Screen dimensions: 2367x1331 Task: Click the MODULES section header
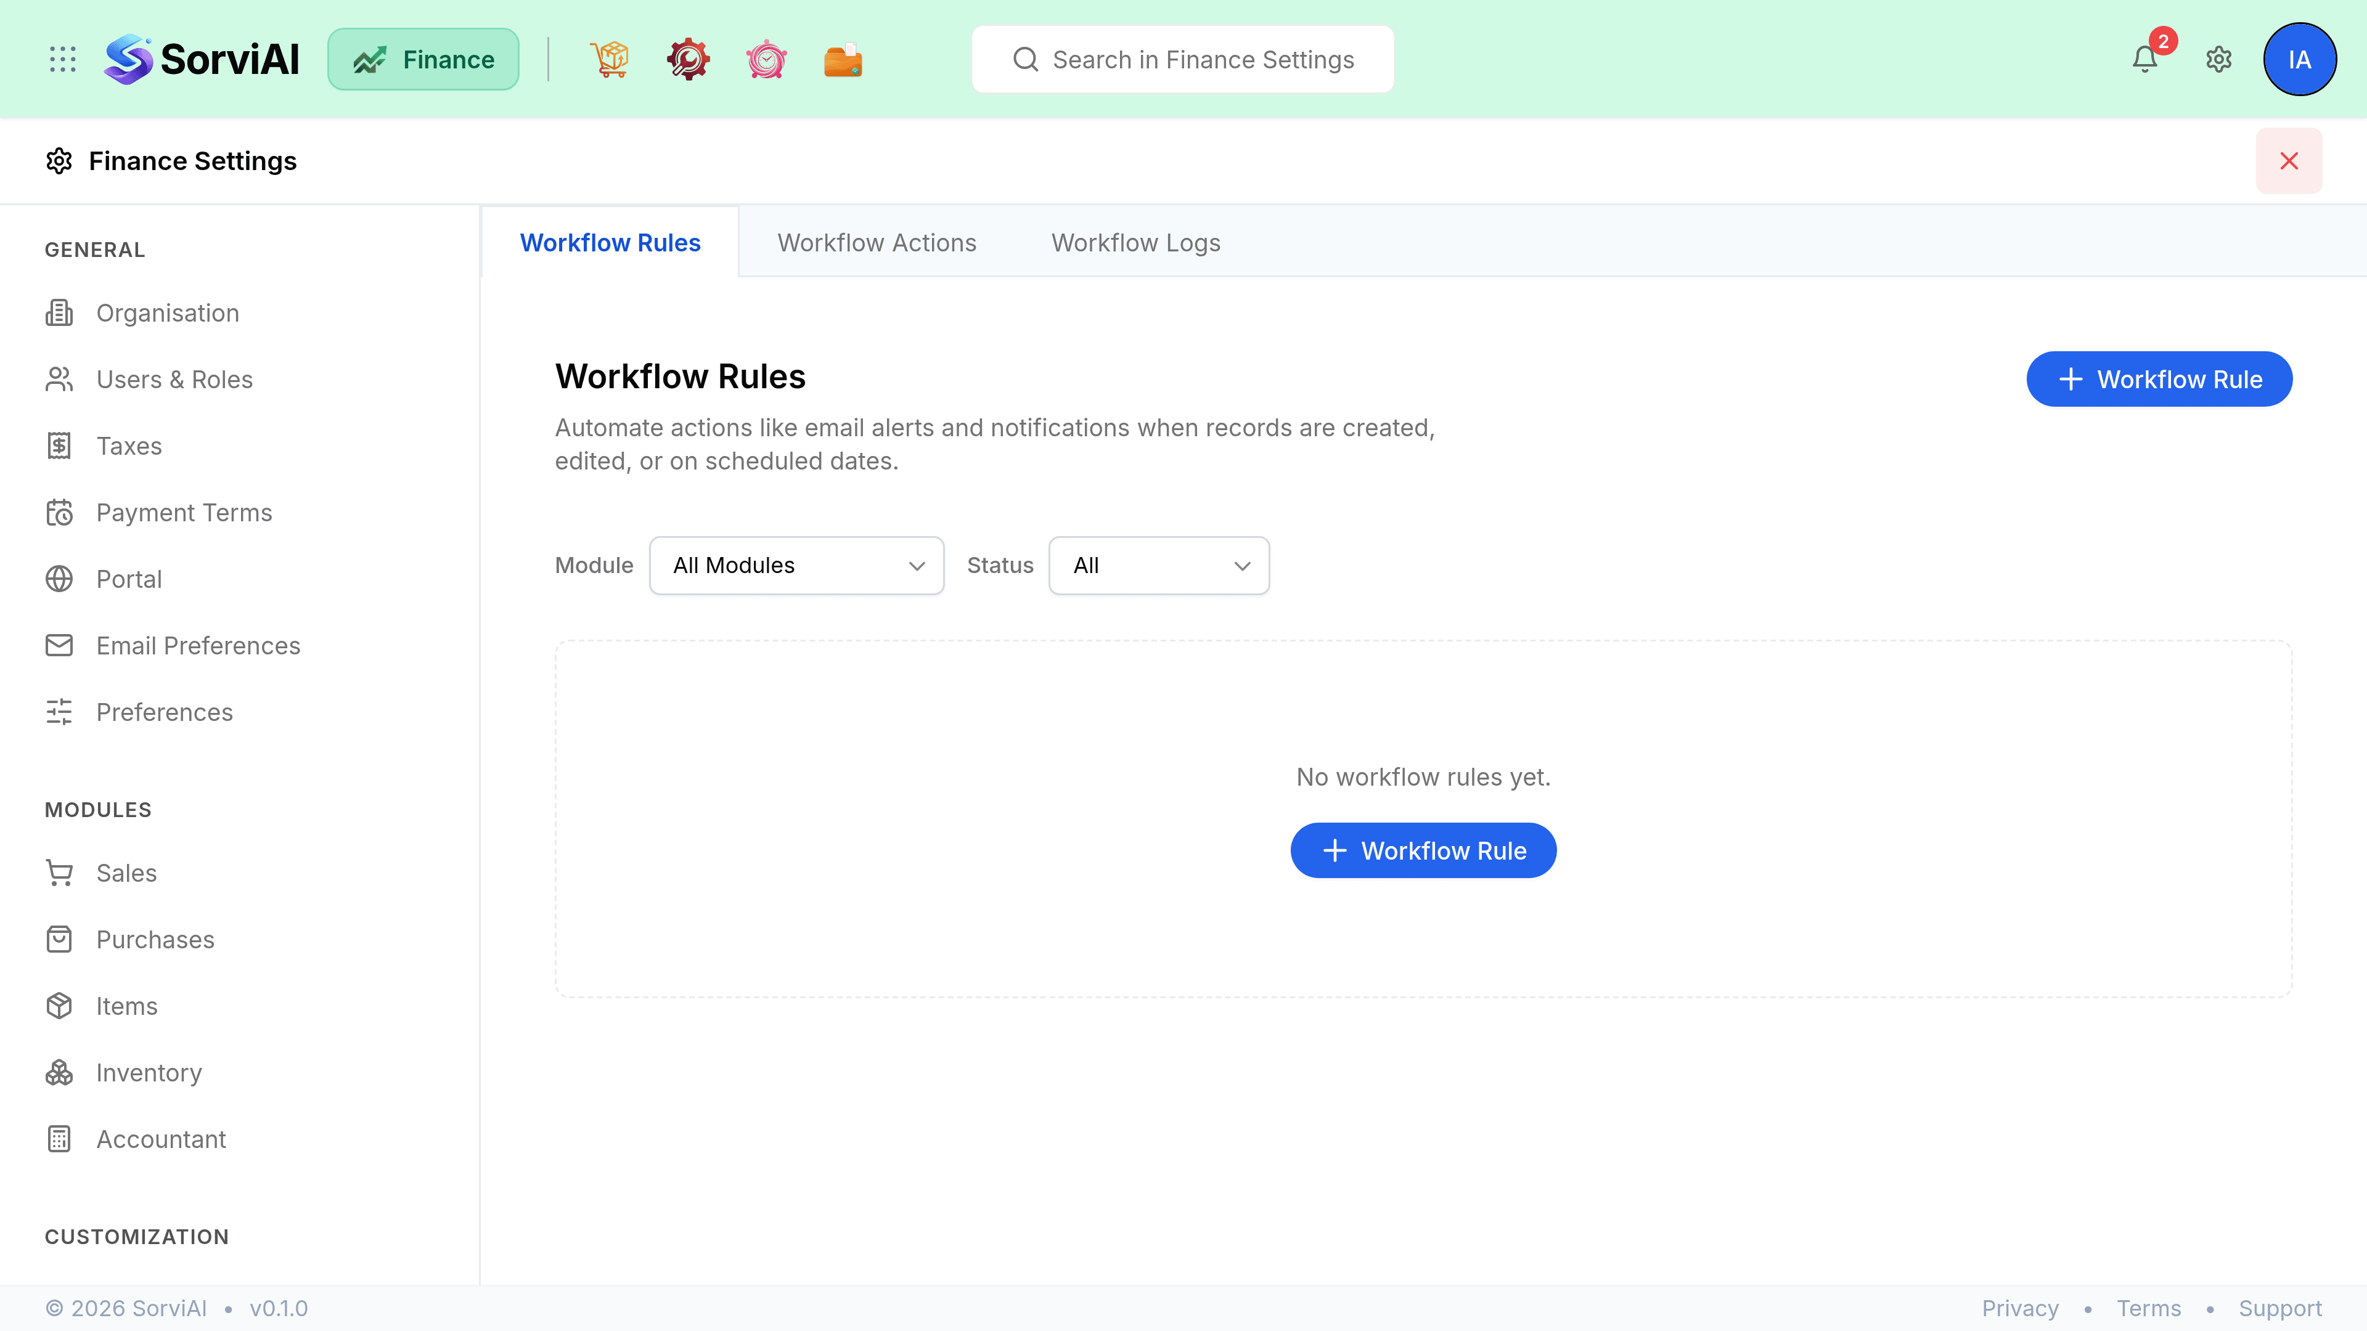click(x=99, y=810)
